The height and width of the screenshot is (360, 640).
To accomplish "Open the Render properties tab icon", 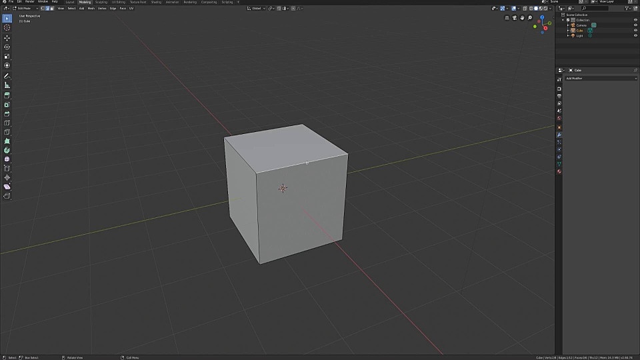I will pos(559,89).
